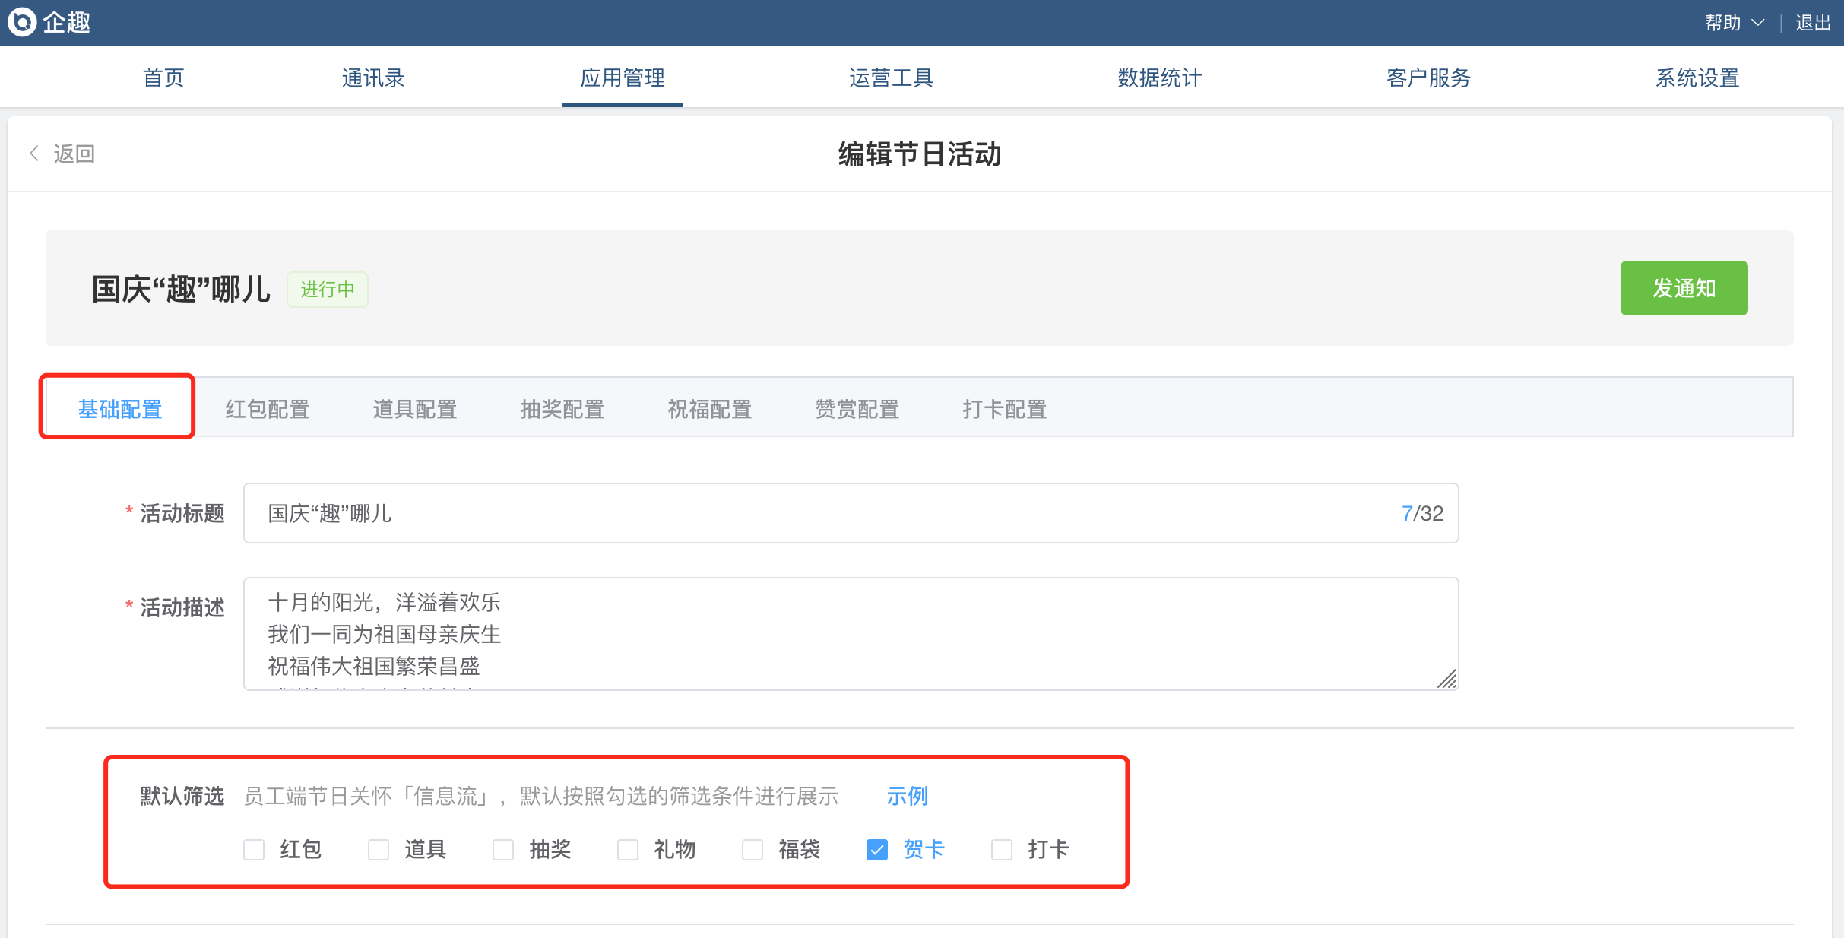This screenshot has width=1844, height=938.
Task: Expand the 帮助 dropdown arrow
Action: click(x=1757, y=23)
